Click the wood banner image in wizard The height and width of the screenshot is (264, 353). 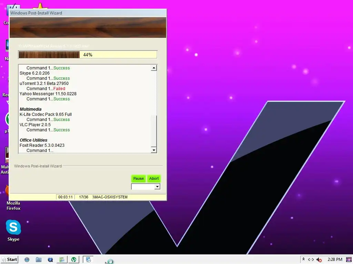point(88,27)
